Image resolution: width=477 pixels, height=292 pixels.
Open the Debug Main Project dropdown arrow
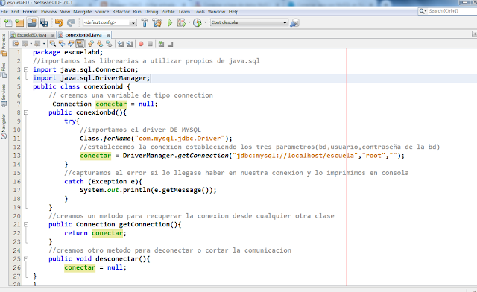[x=189, y=22]
